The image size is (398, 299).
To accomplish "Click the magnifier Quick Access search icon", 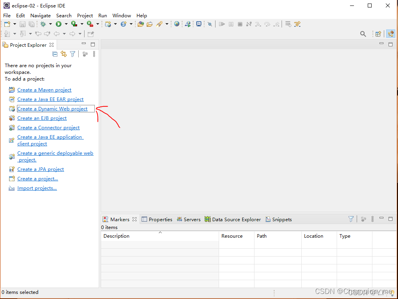I will click(x=363, y=34).
